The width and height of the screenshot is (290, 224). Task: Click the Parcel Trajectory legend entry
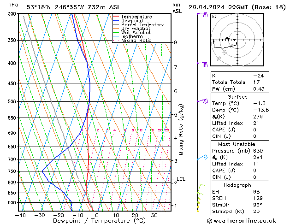pyautogui.click(x=138, y=24)
